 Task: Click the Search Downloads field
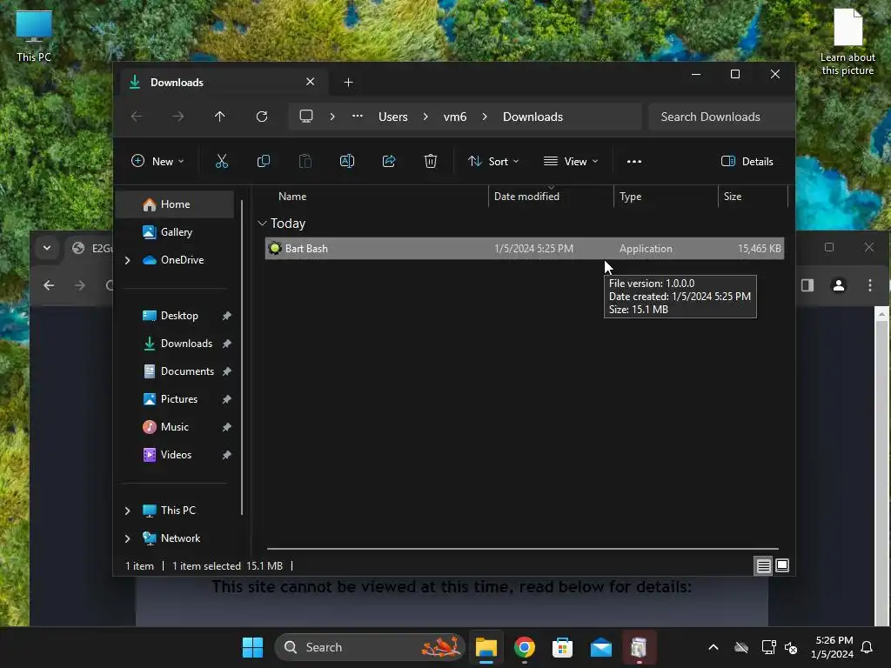tap(720, 117)
